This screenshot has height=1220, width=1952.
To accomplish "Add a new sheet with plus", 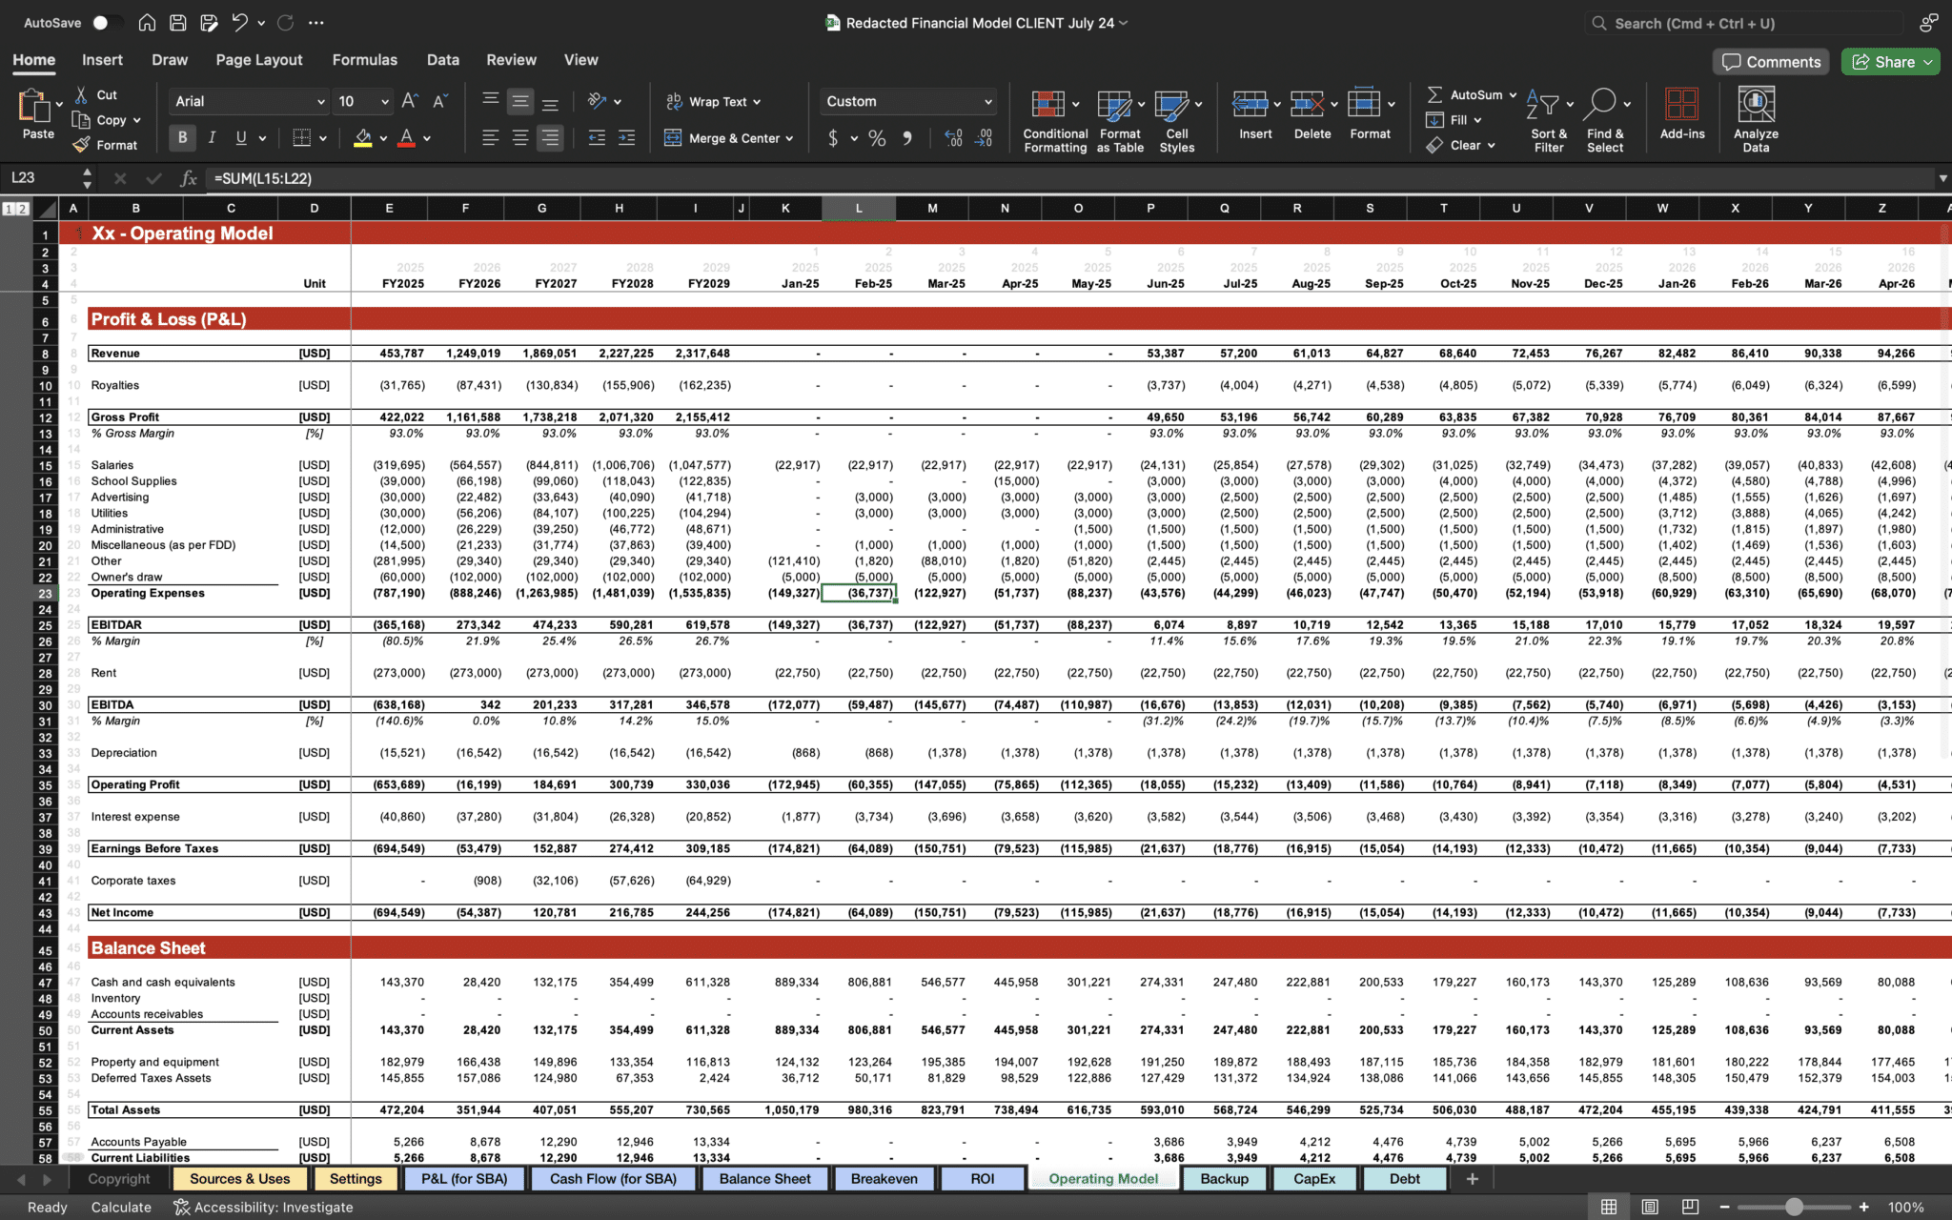I will click(x=1472, y=1179).
